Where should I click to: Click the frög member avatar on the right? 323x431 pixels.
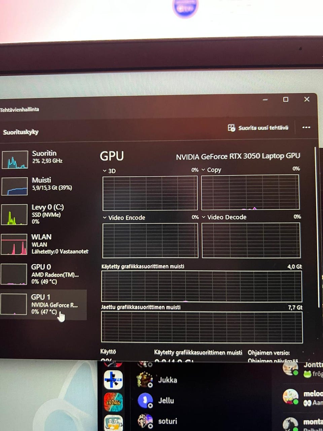[x=290, y=368]
